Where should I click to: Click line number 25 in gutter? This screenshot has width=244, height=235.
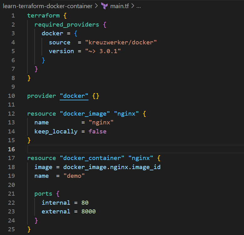(x=12, y=229)
